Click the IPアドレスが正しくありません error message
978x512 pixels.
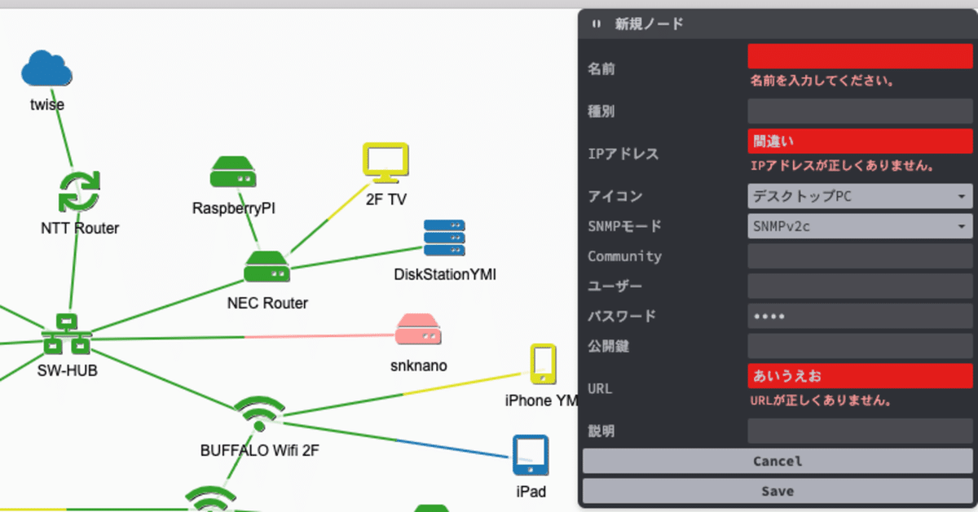(x=842, y=166)
